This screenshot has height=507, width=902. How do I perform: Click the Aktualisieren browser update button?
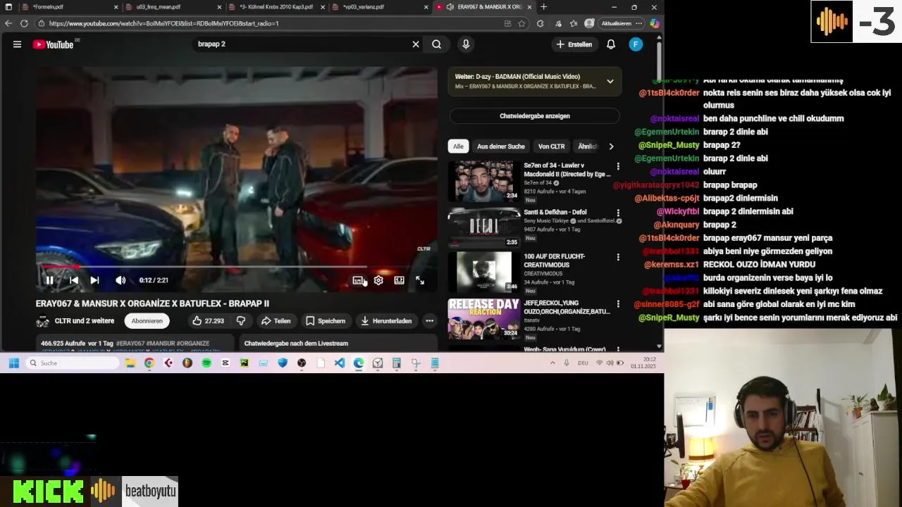pyautogui.click(x=617, y=23)
